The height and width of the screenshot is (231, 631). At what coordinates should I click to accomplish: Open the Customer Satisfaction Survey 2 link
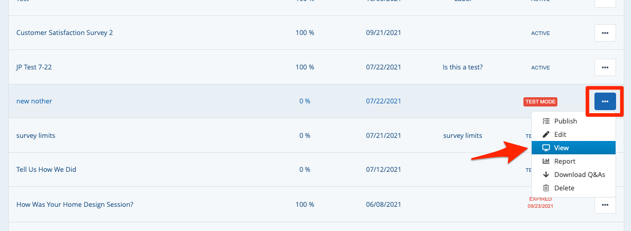click(64, 33)
